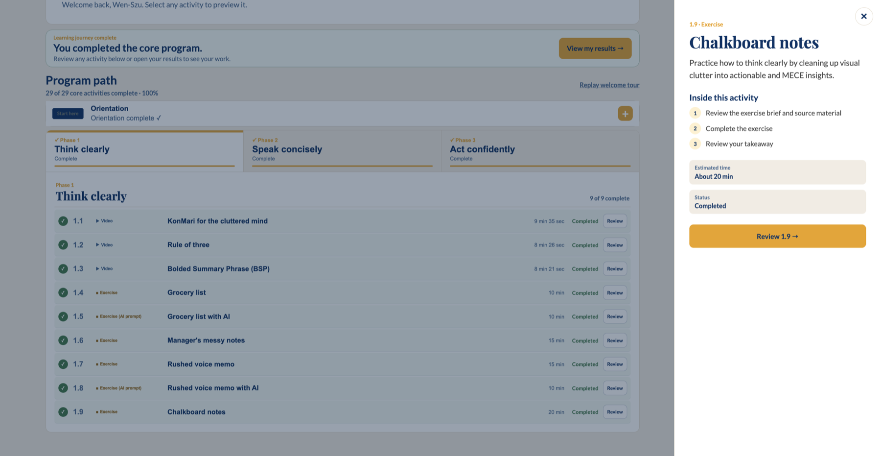Click step 1 circle in Inside this activity
Viewport: 881px width, 456px height.
coord(695,113)
